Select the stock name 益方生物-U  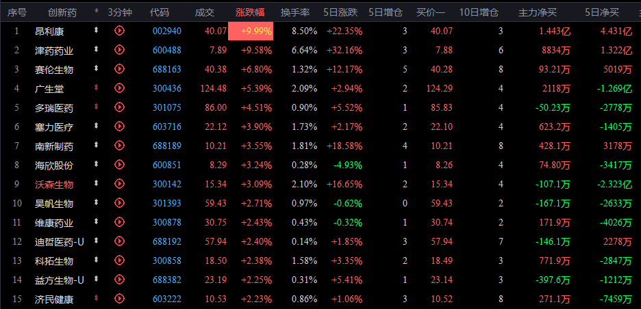pos(60,280)
